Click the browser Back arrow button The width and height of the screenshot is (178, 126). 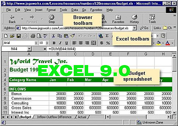point(12,19)
